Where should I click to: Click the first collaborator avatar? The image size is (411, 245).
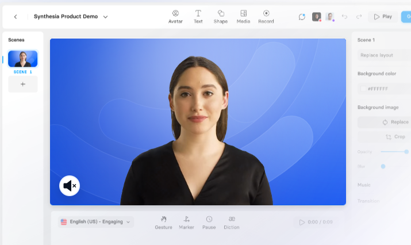[x=316, y=17]
